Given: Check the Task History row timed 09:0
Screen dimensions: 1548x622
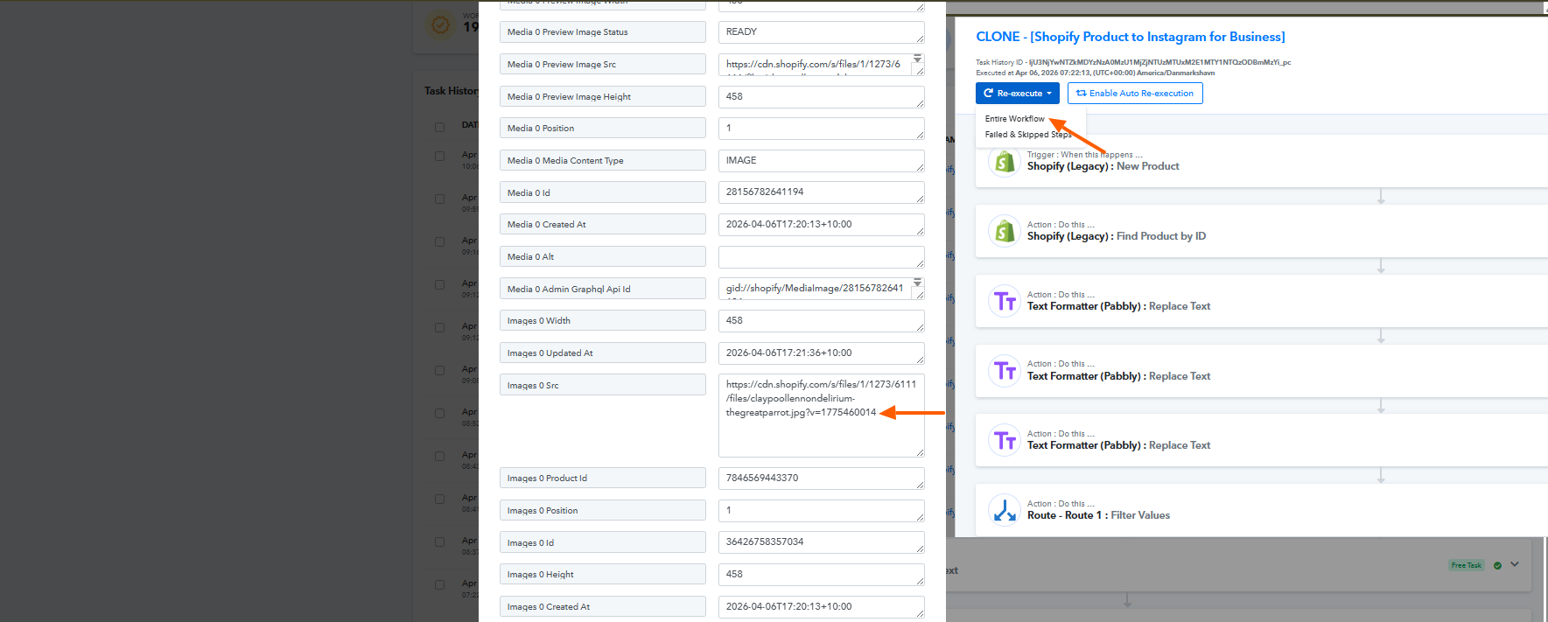Looking at the screenshot, I should click(x=439, y=371).
